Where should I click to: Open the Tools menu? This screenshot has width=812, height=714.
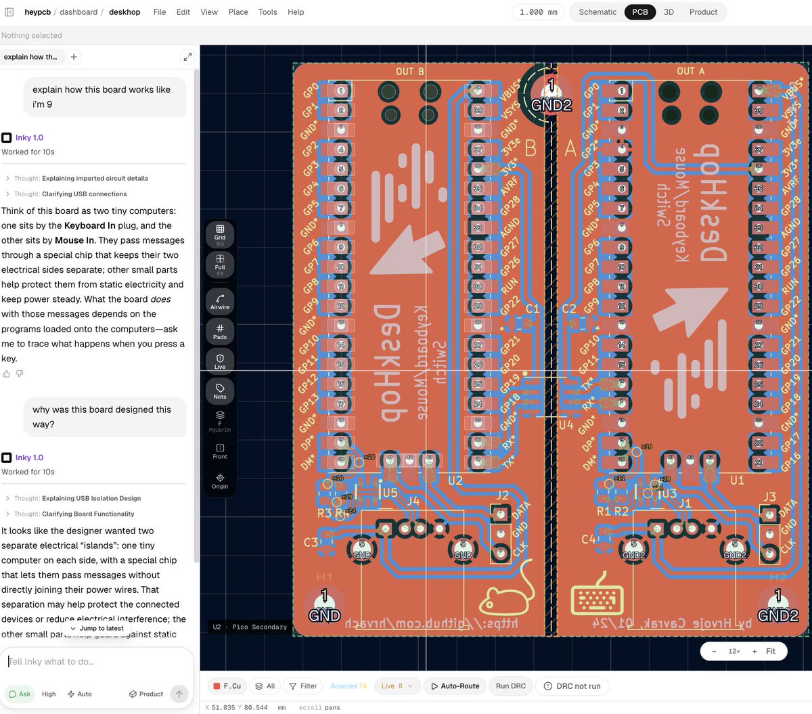pos(268,12)
